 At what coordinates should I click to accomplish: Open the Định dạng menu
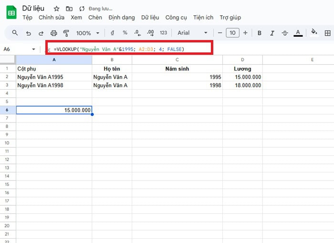click(x=122, y=18)
